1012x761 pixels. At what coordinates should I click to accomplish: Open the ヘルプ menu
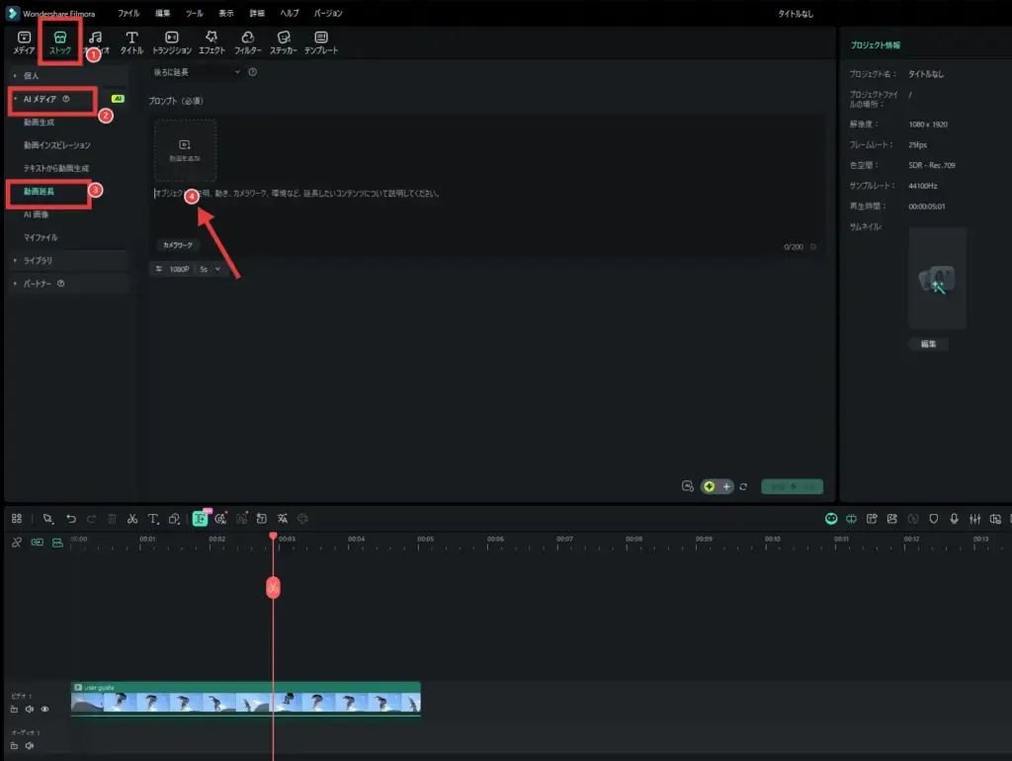tap(289, 14)
